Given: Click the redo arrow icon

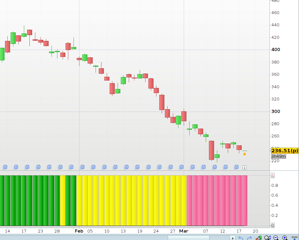Looking at the screenshot, I should [249, 238].
